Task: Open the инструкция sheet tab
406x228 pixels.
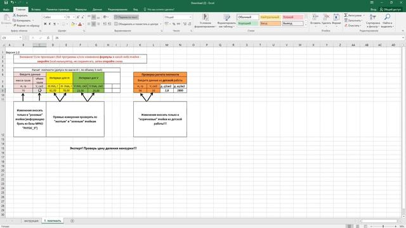Action: (31, 221)
